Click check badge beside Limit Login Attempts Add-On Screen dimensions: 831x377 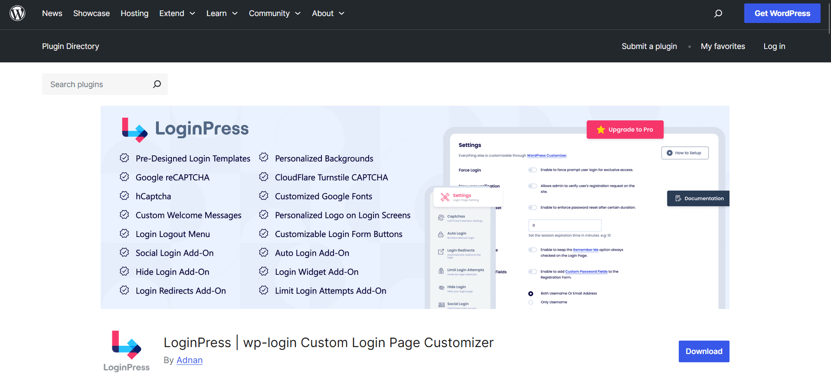264,290
